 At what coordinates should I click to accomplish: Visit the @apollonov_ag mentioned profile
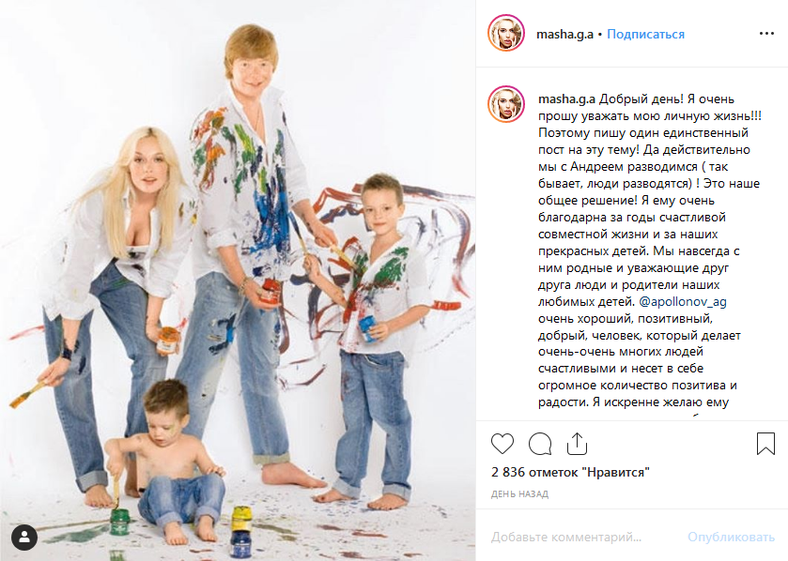(x=683, y=301)
